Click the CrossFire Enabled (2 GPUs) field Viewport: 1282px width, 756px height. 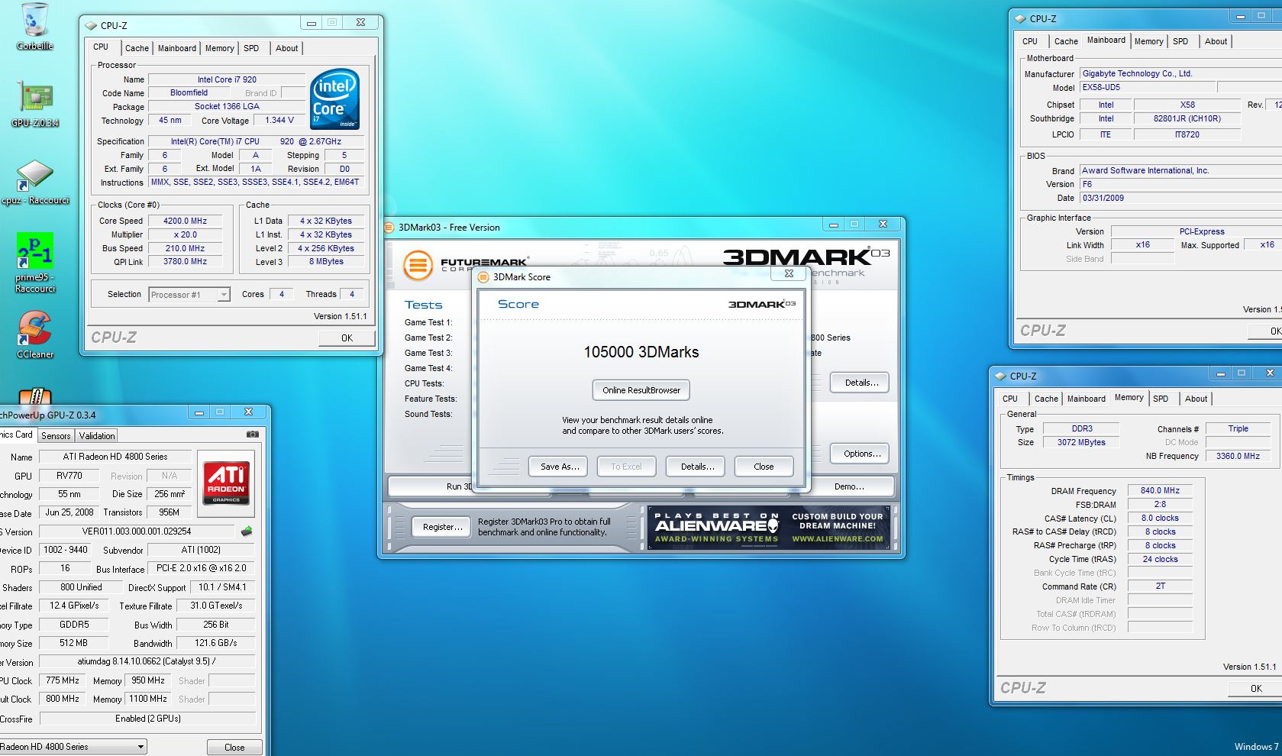tap(147, 719)
